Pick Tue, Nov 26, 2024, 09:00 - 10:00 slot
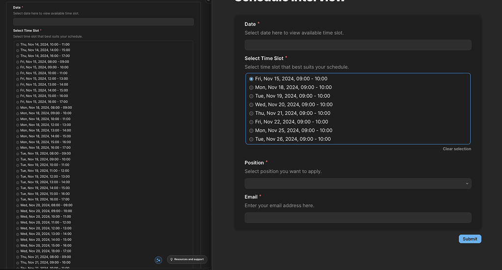502x270 pixels. point(252,139)
